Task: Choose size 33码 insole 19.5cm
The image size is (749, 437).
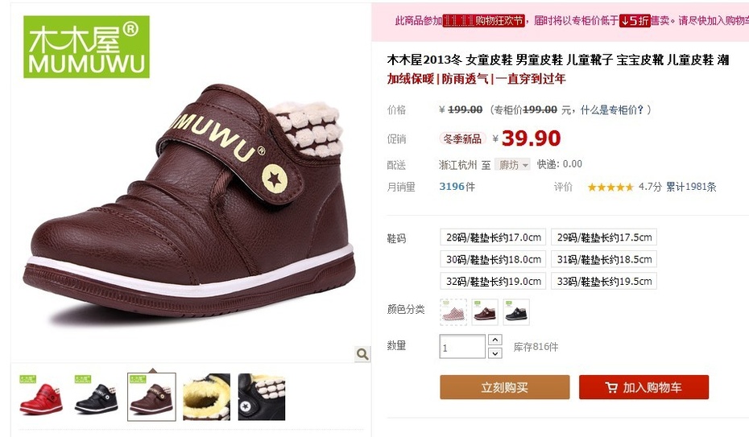Action: 604,281
